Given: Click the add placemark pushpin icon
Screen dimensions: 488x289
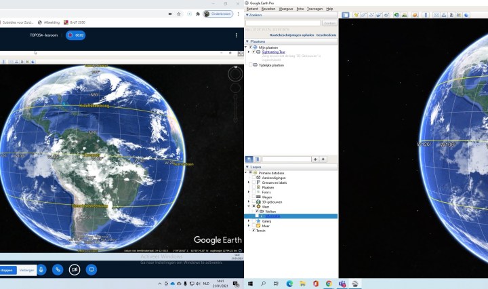Looking at the screenshot, I should (x=356, y=15).
